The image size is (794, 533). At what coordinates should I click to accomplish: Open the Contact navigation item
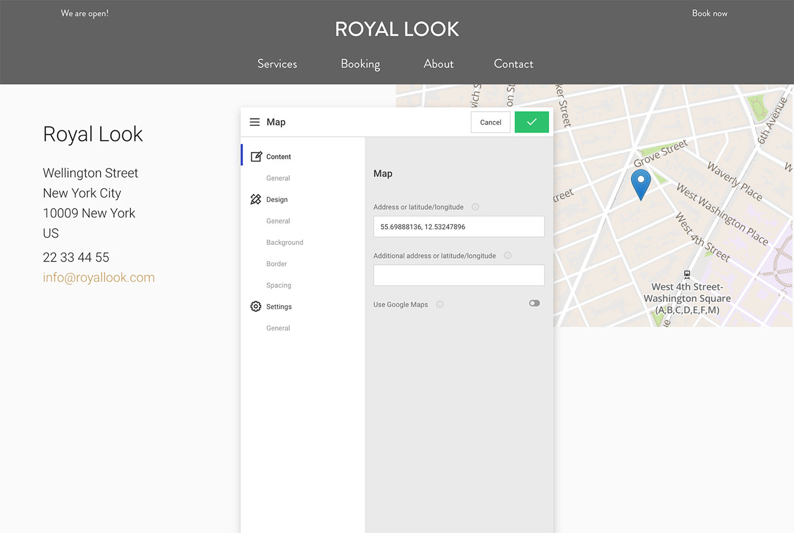(513, 64)
